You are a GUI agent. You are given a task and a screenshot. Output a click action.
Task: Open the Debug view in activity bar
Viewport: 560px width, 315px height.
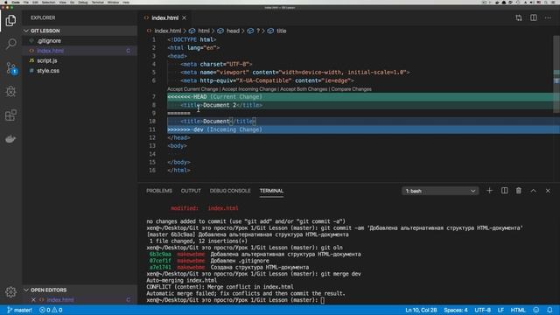click(x=10, y=91)
